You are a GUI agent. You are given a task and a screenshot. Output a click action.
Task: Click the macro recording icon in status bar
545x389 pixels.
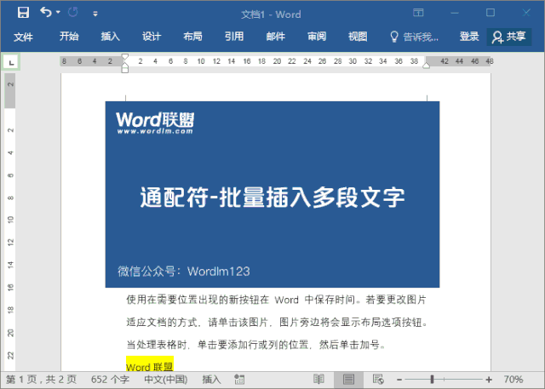coord(239,380)
